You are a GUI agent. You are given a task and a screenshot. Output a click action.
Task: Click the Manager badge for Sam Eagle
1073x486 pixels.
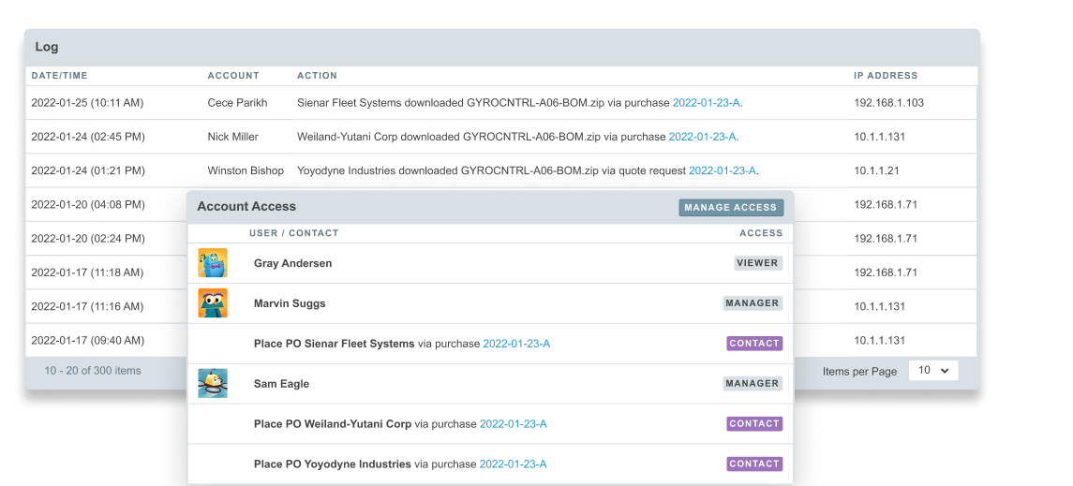point(753,384)
